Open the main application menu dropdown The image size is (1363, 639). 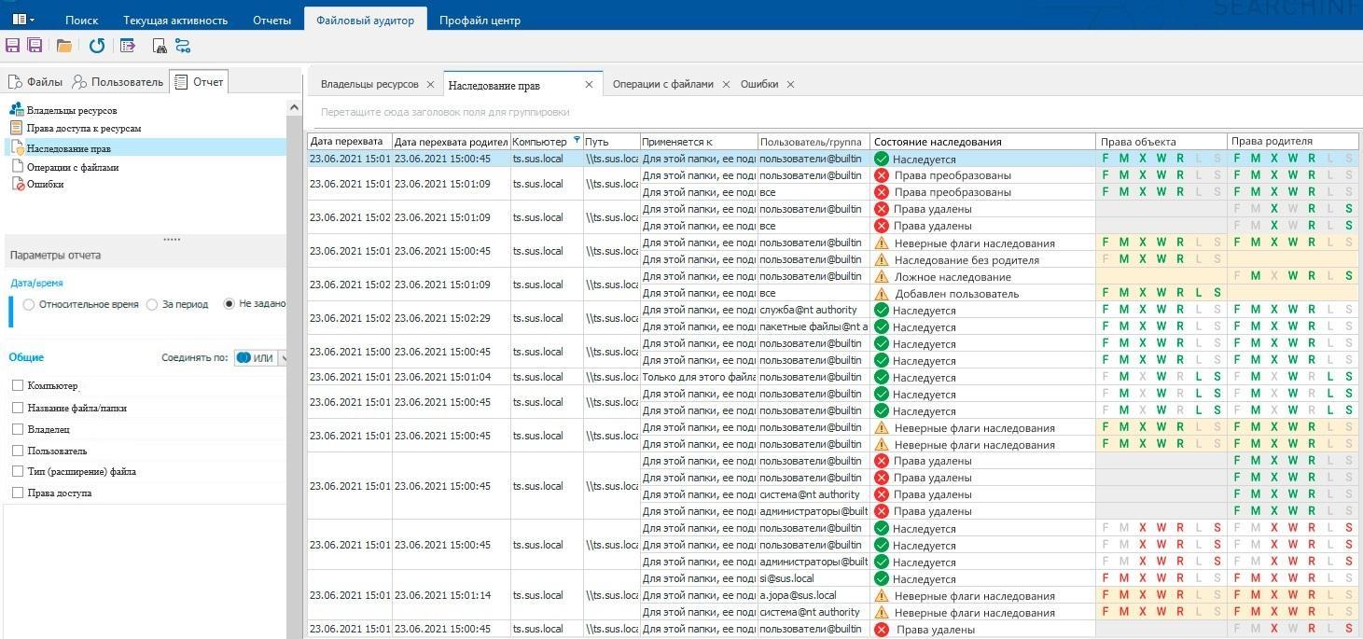click(23, 19)
